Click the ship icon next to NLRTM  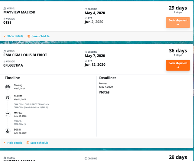pos(8,98)
